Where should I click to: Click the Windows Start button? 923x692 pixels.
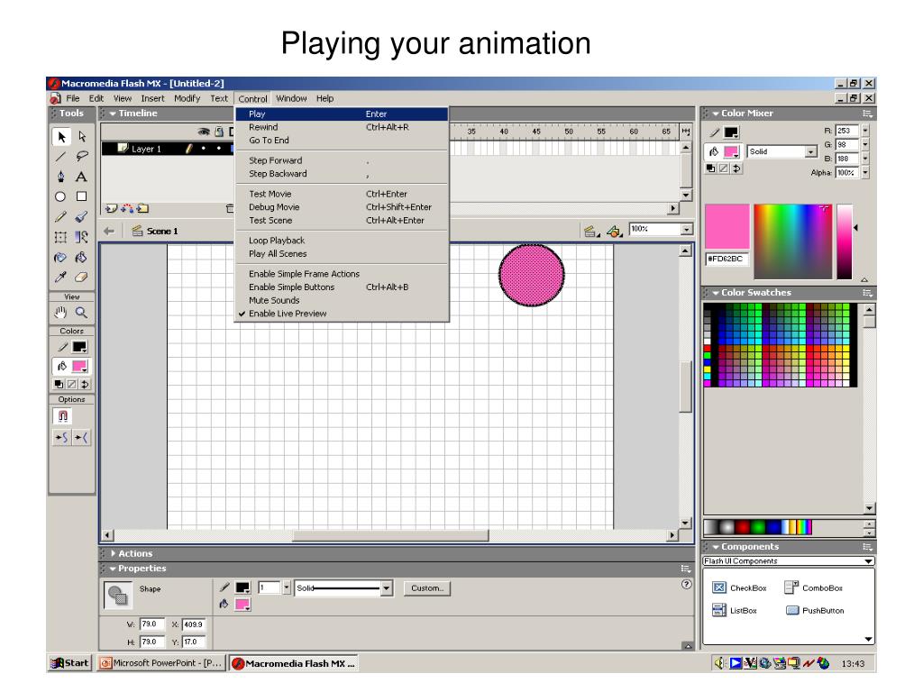[70, 663]
